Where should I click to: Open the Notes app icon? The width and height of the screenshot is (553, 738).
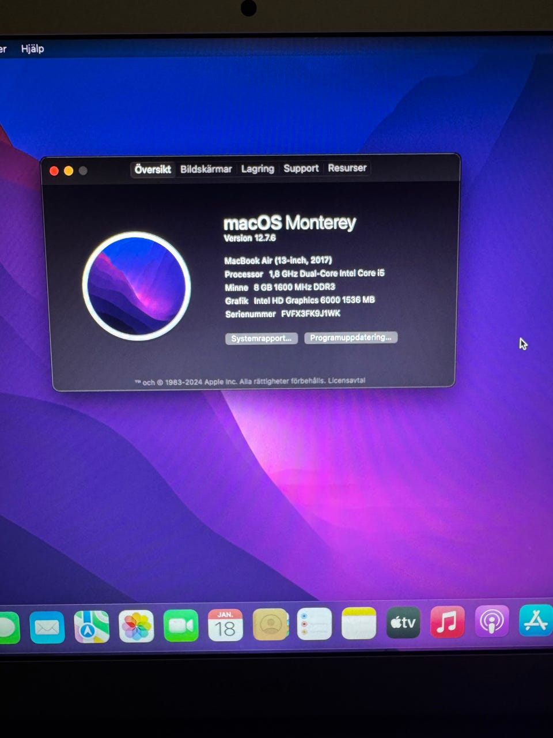pos(359,623)
